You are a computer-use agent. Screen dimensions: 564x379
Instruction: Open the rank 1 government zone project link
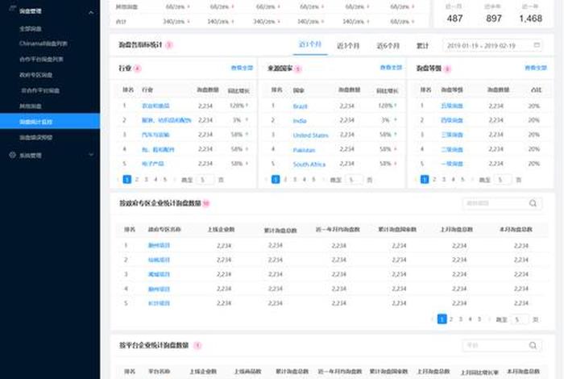pyautogui.click(x=159, y=245)
